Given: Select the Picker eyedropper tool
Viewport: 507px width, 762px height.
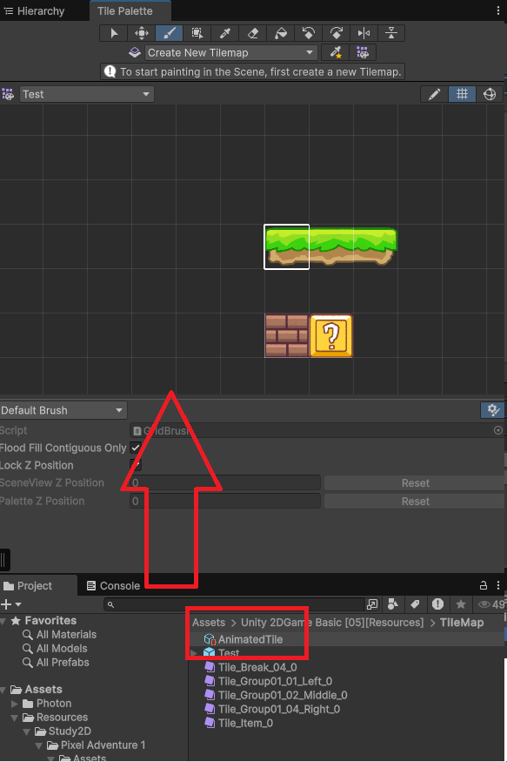Looking at the screenshot, I should tap(224, 33).
